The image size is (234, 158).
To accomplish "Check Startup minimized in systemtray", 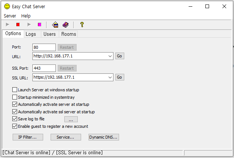I will 15,97.
